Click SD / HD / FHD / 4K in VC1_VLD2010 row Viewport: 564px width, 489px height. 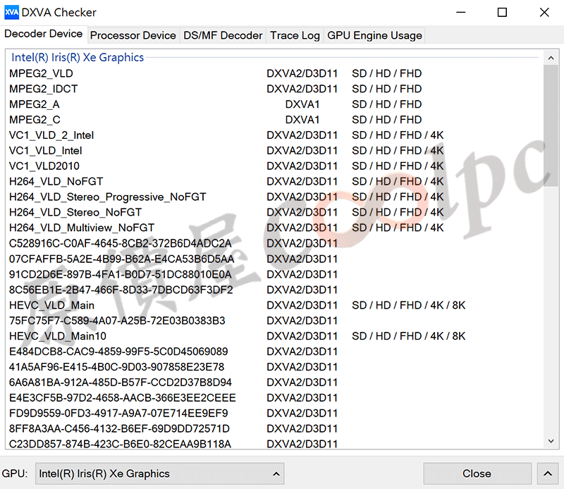pos(398,166)
